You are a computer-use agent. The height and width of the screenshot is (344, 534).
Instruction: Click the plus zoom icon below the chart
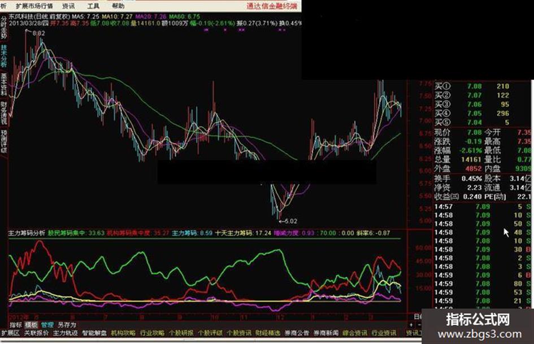(x=411, y=325)
